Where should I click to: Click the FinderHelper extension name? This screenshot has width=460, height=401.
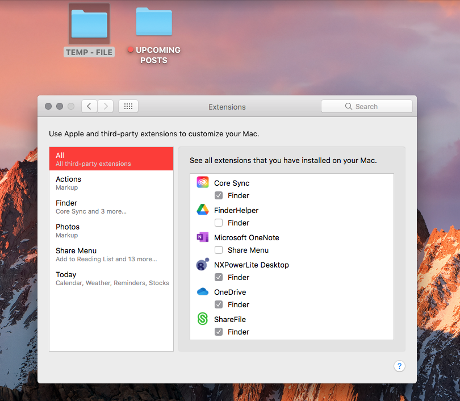(236, 210)
